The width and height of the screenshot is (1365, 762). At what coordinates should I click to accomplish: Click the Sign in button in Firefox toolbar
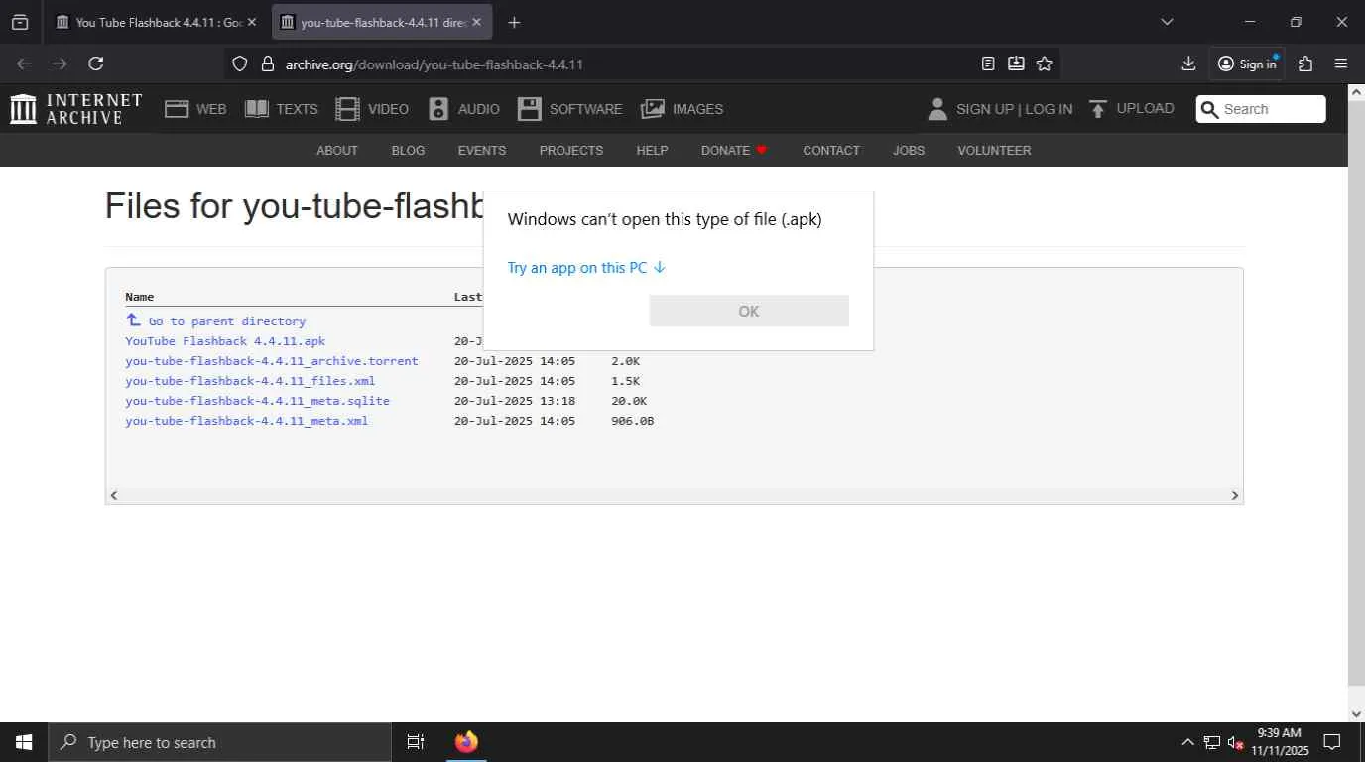click(x=1248, y=63)
